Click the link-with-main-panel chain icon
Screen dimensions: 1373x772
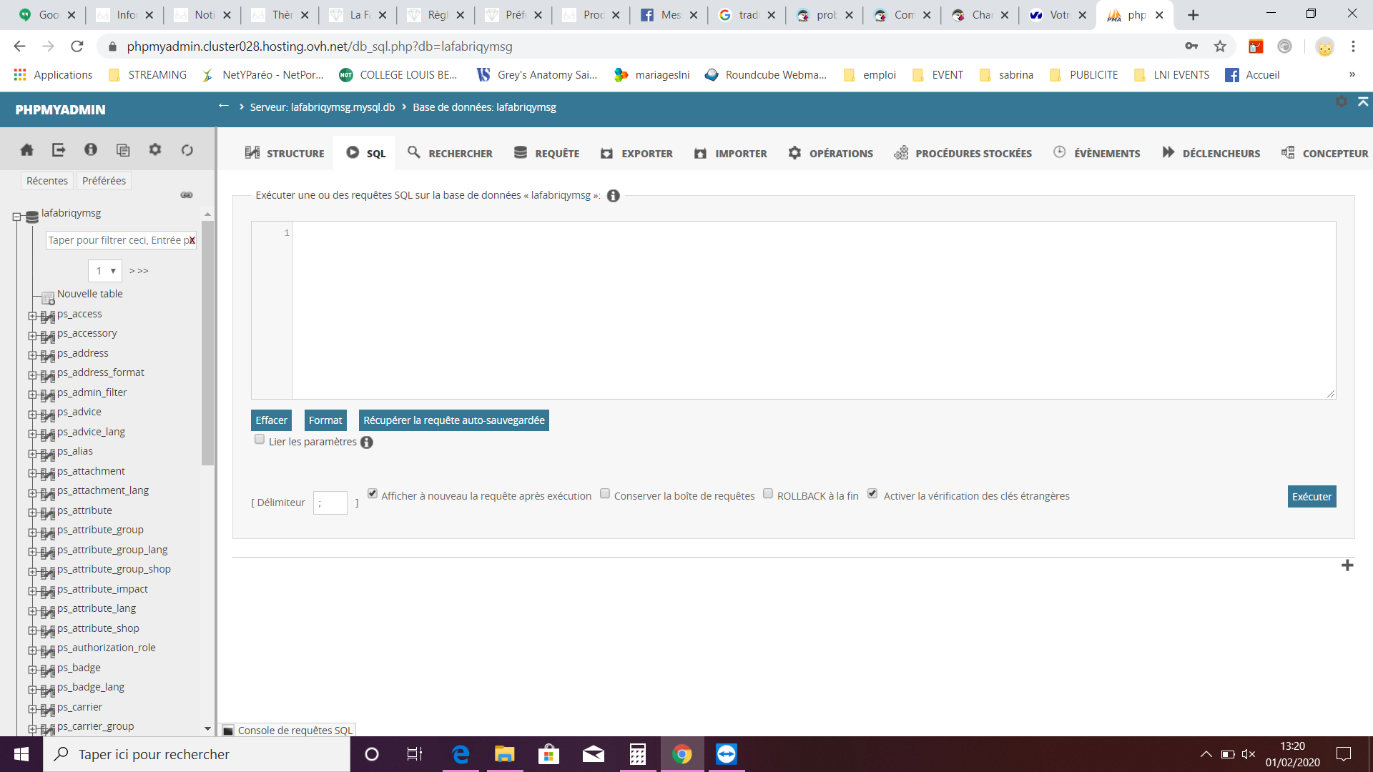[x=187, y=194]
